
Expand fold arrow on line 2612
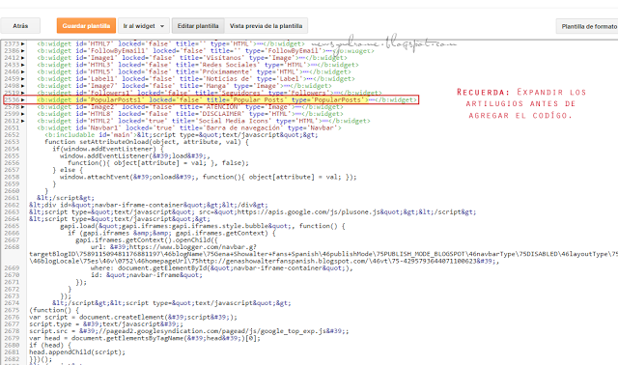point(23,121)
